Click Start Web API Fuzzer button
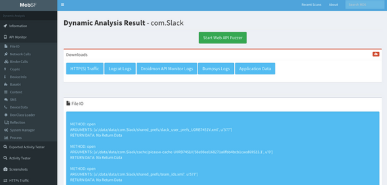This screenshot has height=187, width=389. 223,38
